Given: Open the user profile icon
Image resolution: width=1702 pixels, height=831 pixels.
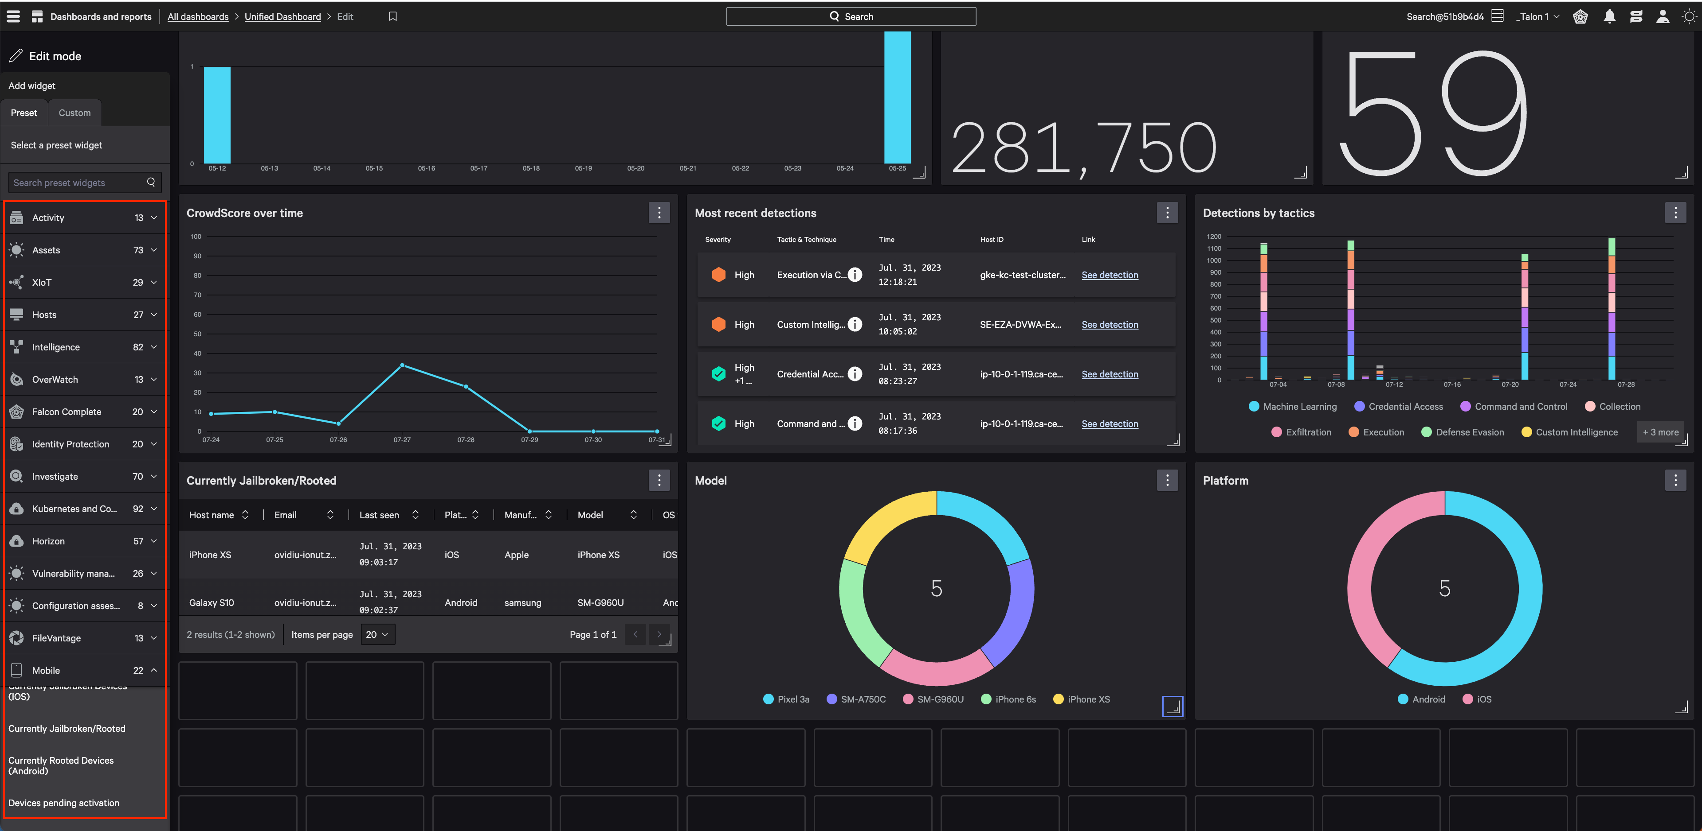Looking at the screenshot, I should point(1663,16).
